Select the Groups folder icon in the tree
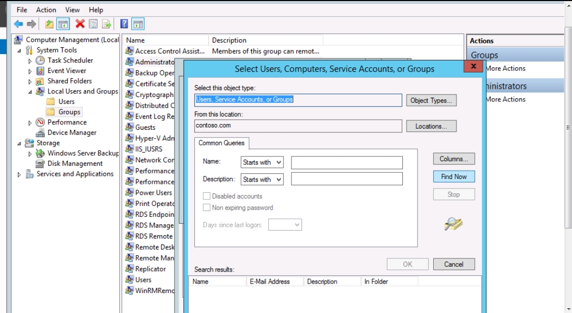The width and height of the screenshot is (572, 313). click(51, 112)
